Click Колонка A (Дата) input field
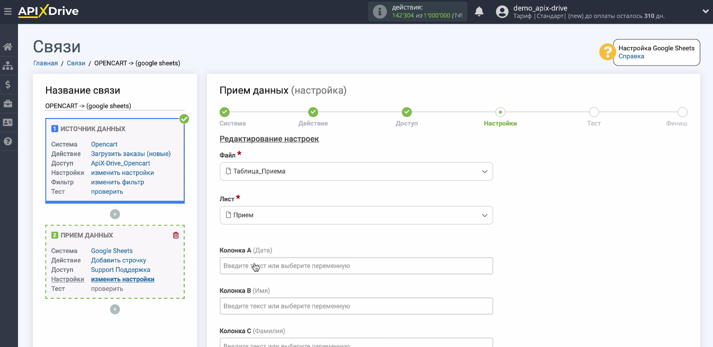713x347 pixels. click(356, 266)
